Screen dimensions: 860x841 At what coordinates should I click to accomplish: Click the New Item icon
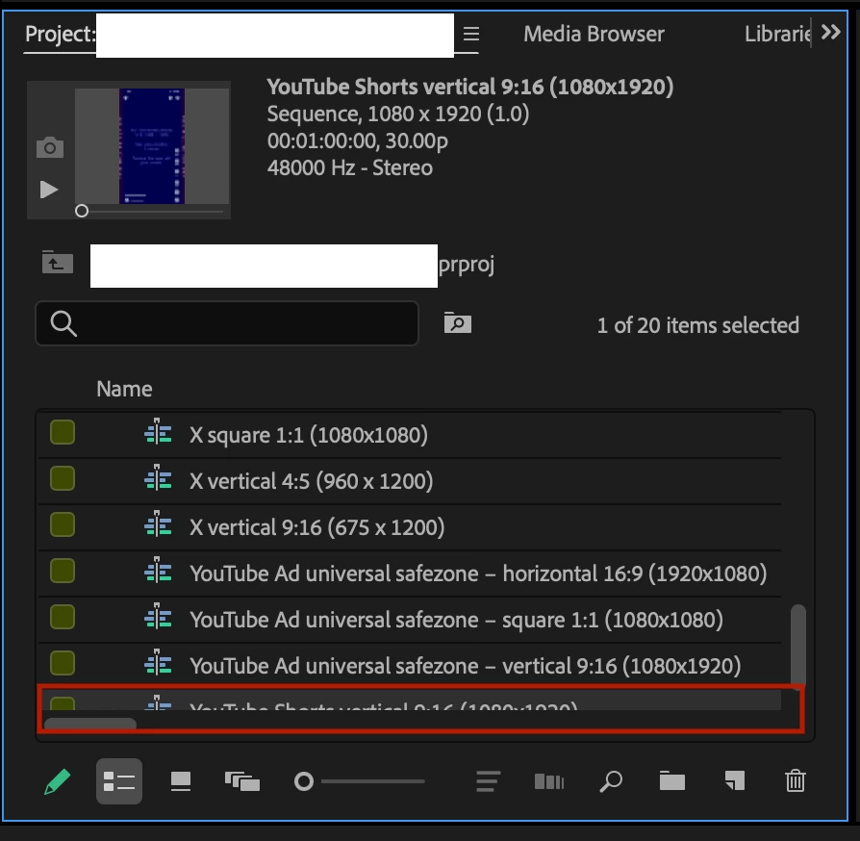coord(734,780)
